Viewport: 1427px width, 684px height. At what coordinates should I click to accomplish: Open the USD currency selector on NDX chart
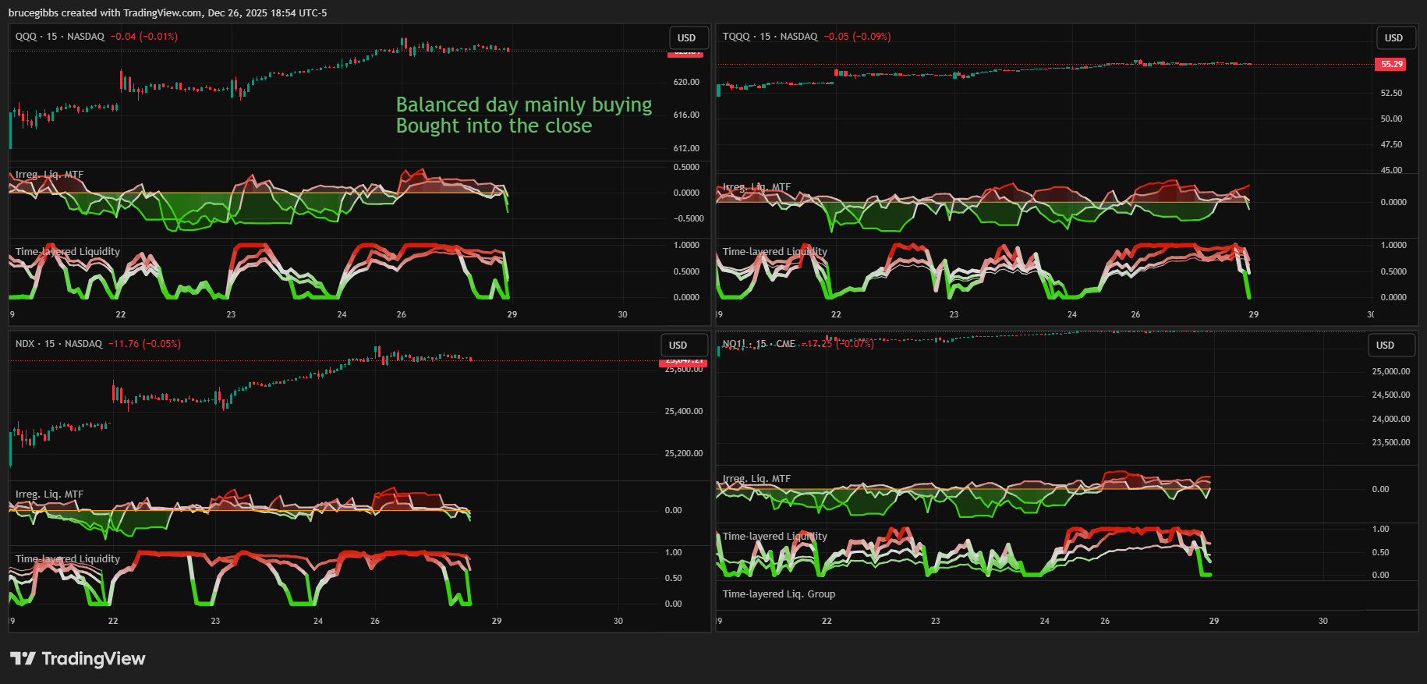[678, 346]
